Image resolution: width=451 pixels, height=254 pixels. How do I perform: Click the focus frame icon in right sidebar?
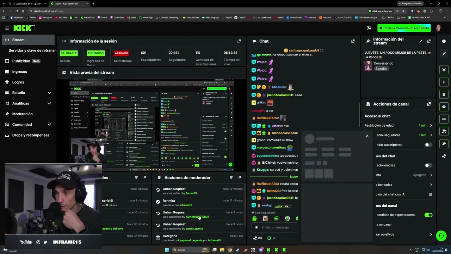(444, 69)
